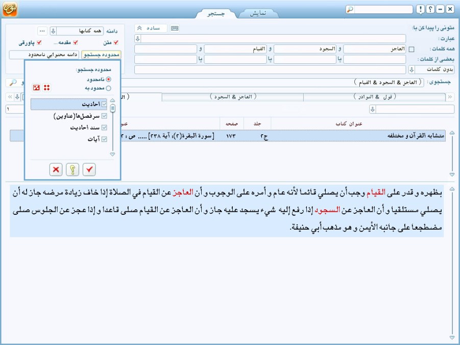Screen dimensions: 460x345
Task: Click the ellipsis button next to دامنه
Action: tap(42, 31)
